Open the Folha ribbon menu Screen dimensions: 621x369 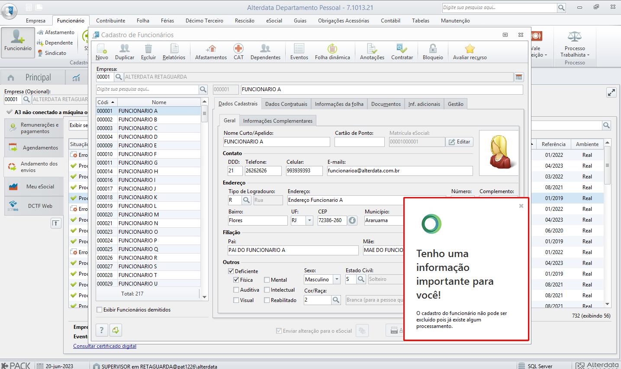click(x=143, y=21)
